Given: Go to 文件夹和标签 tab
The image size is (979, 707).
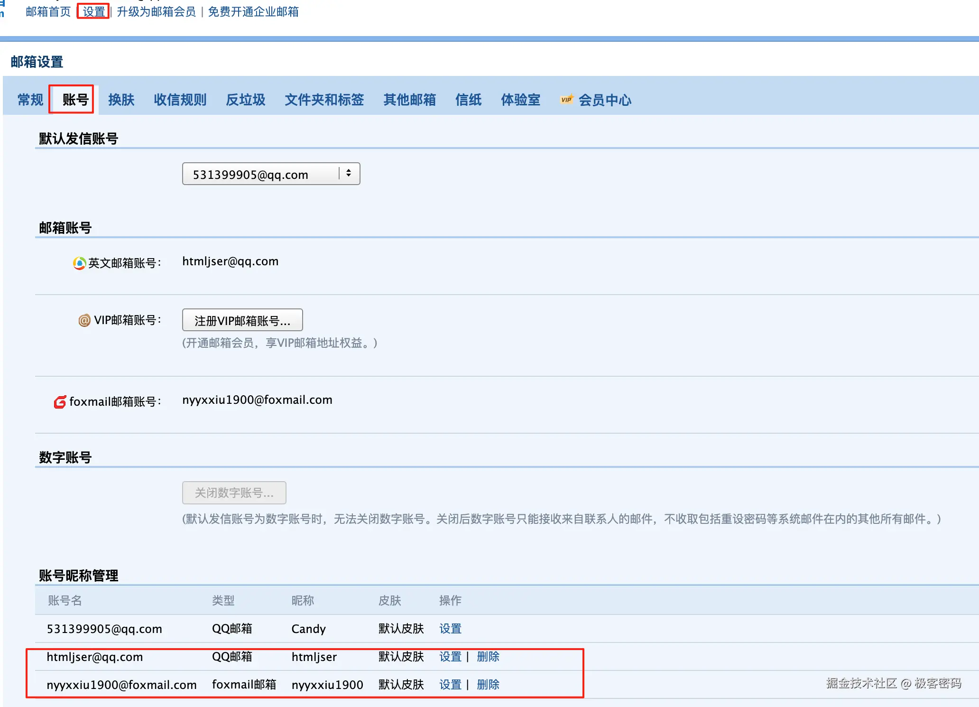Looking at the screenshot, I should tap(324, 100).
